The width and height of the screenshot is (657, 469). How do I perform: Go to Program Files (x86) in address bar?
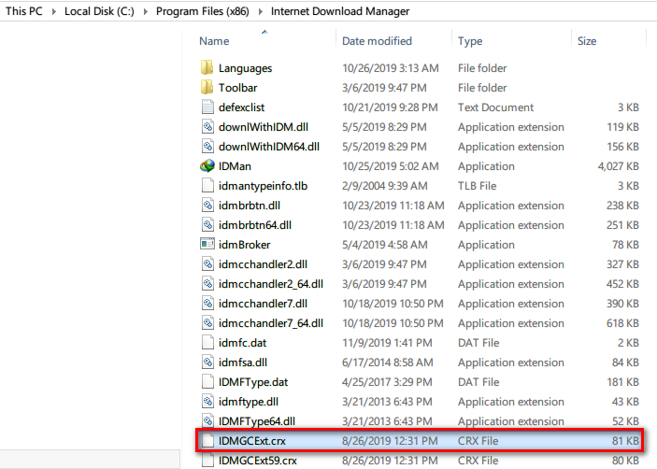(x=203, y=11)
